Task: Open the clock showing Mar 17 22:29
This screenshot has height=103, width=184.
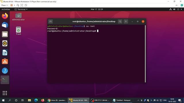Action: (x=97, y=9)
